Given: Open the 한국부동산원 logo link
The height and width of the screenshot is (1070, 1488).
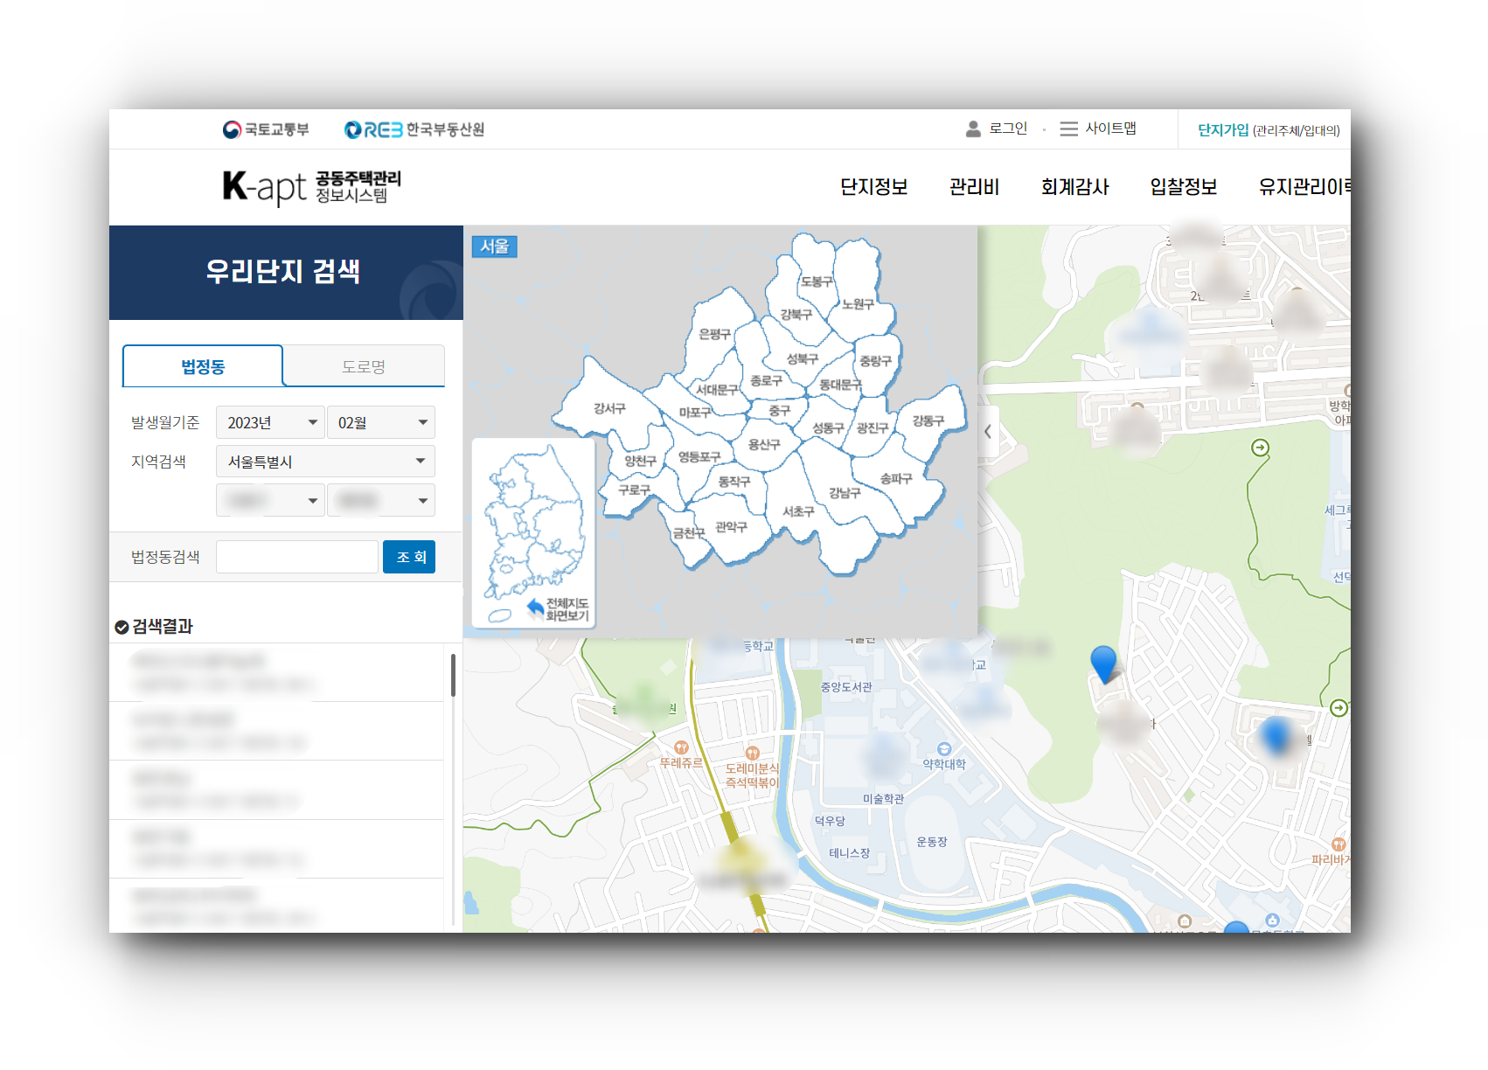Looking at the screenshot, I should tap(414, 129).
